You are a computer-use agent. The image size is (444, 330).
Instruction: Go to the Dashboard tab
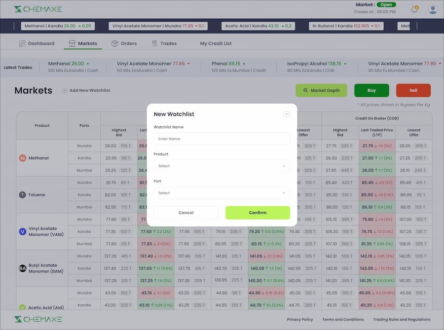37,43
